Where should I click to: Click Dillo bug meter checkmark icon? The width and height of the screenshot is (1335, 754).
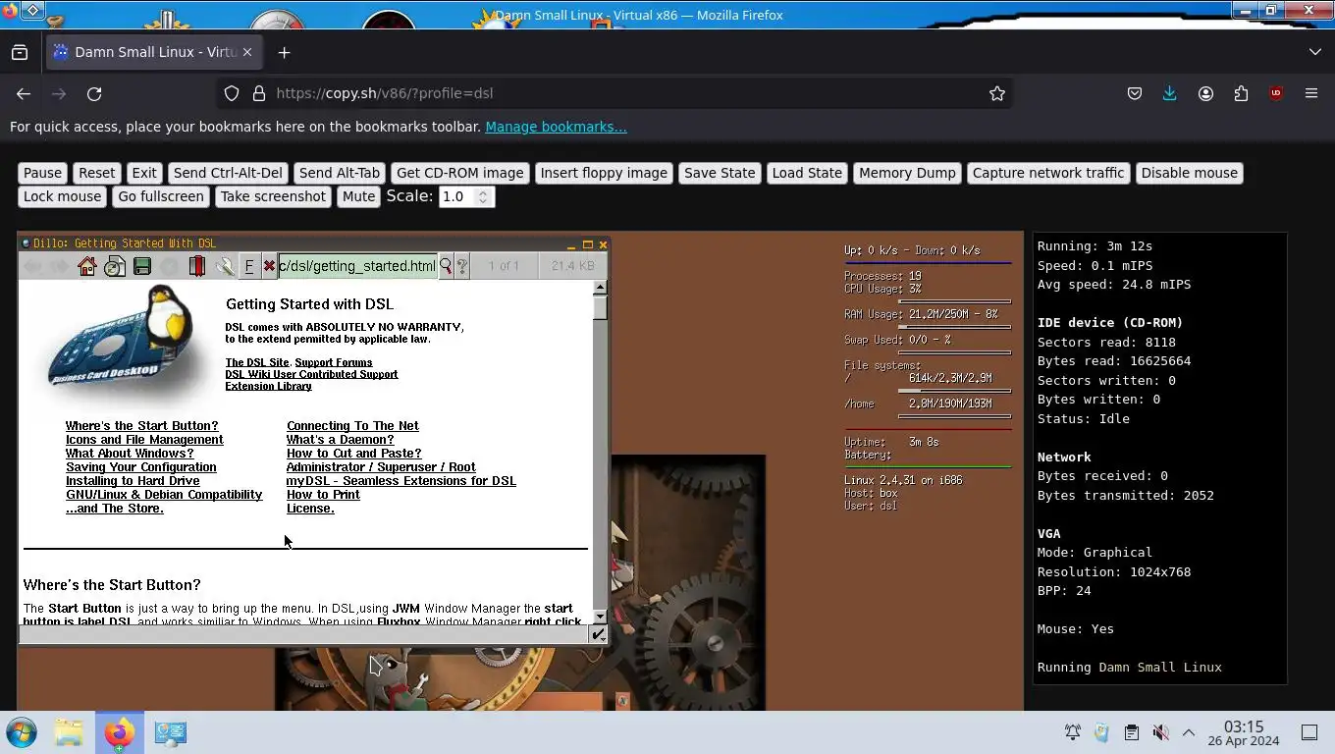[x=598, y=634]
